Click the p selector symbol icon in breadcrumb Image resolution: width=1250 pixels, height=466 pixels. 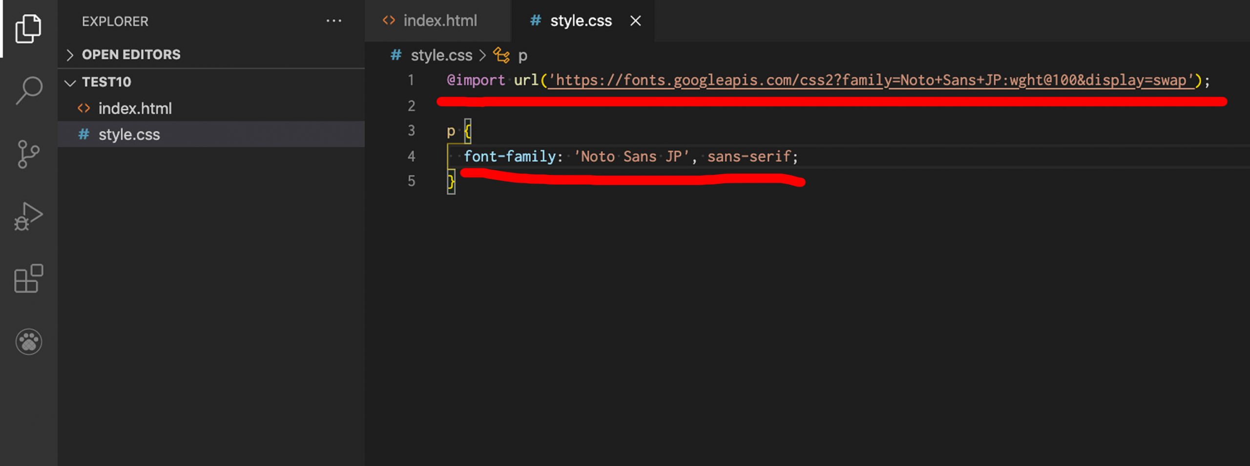[501, 55]
